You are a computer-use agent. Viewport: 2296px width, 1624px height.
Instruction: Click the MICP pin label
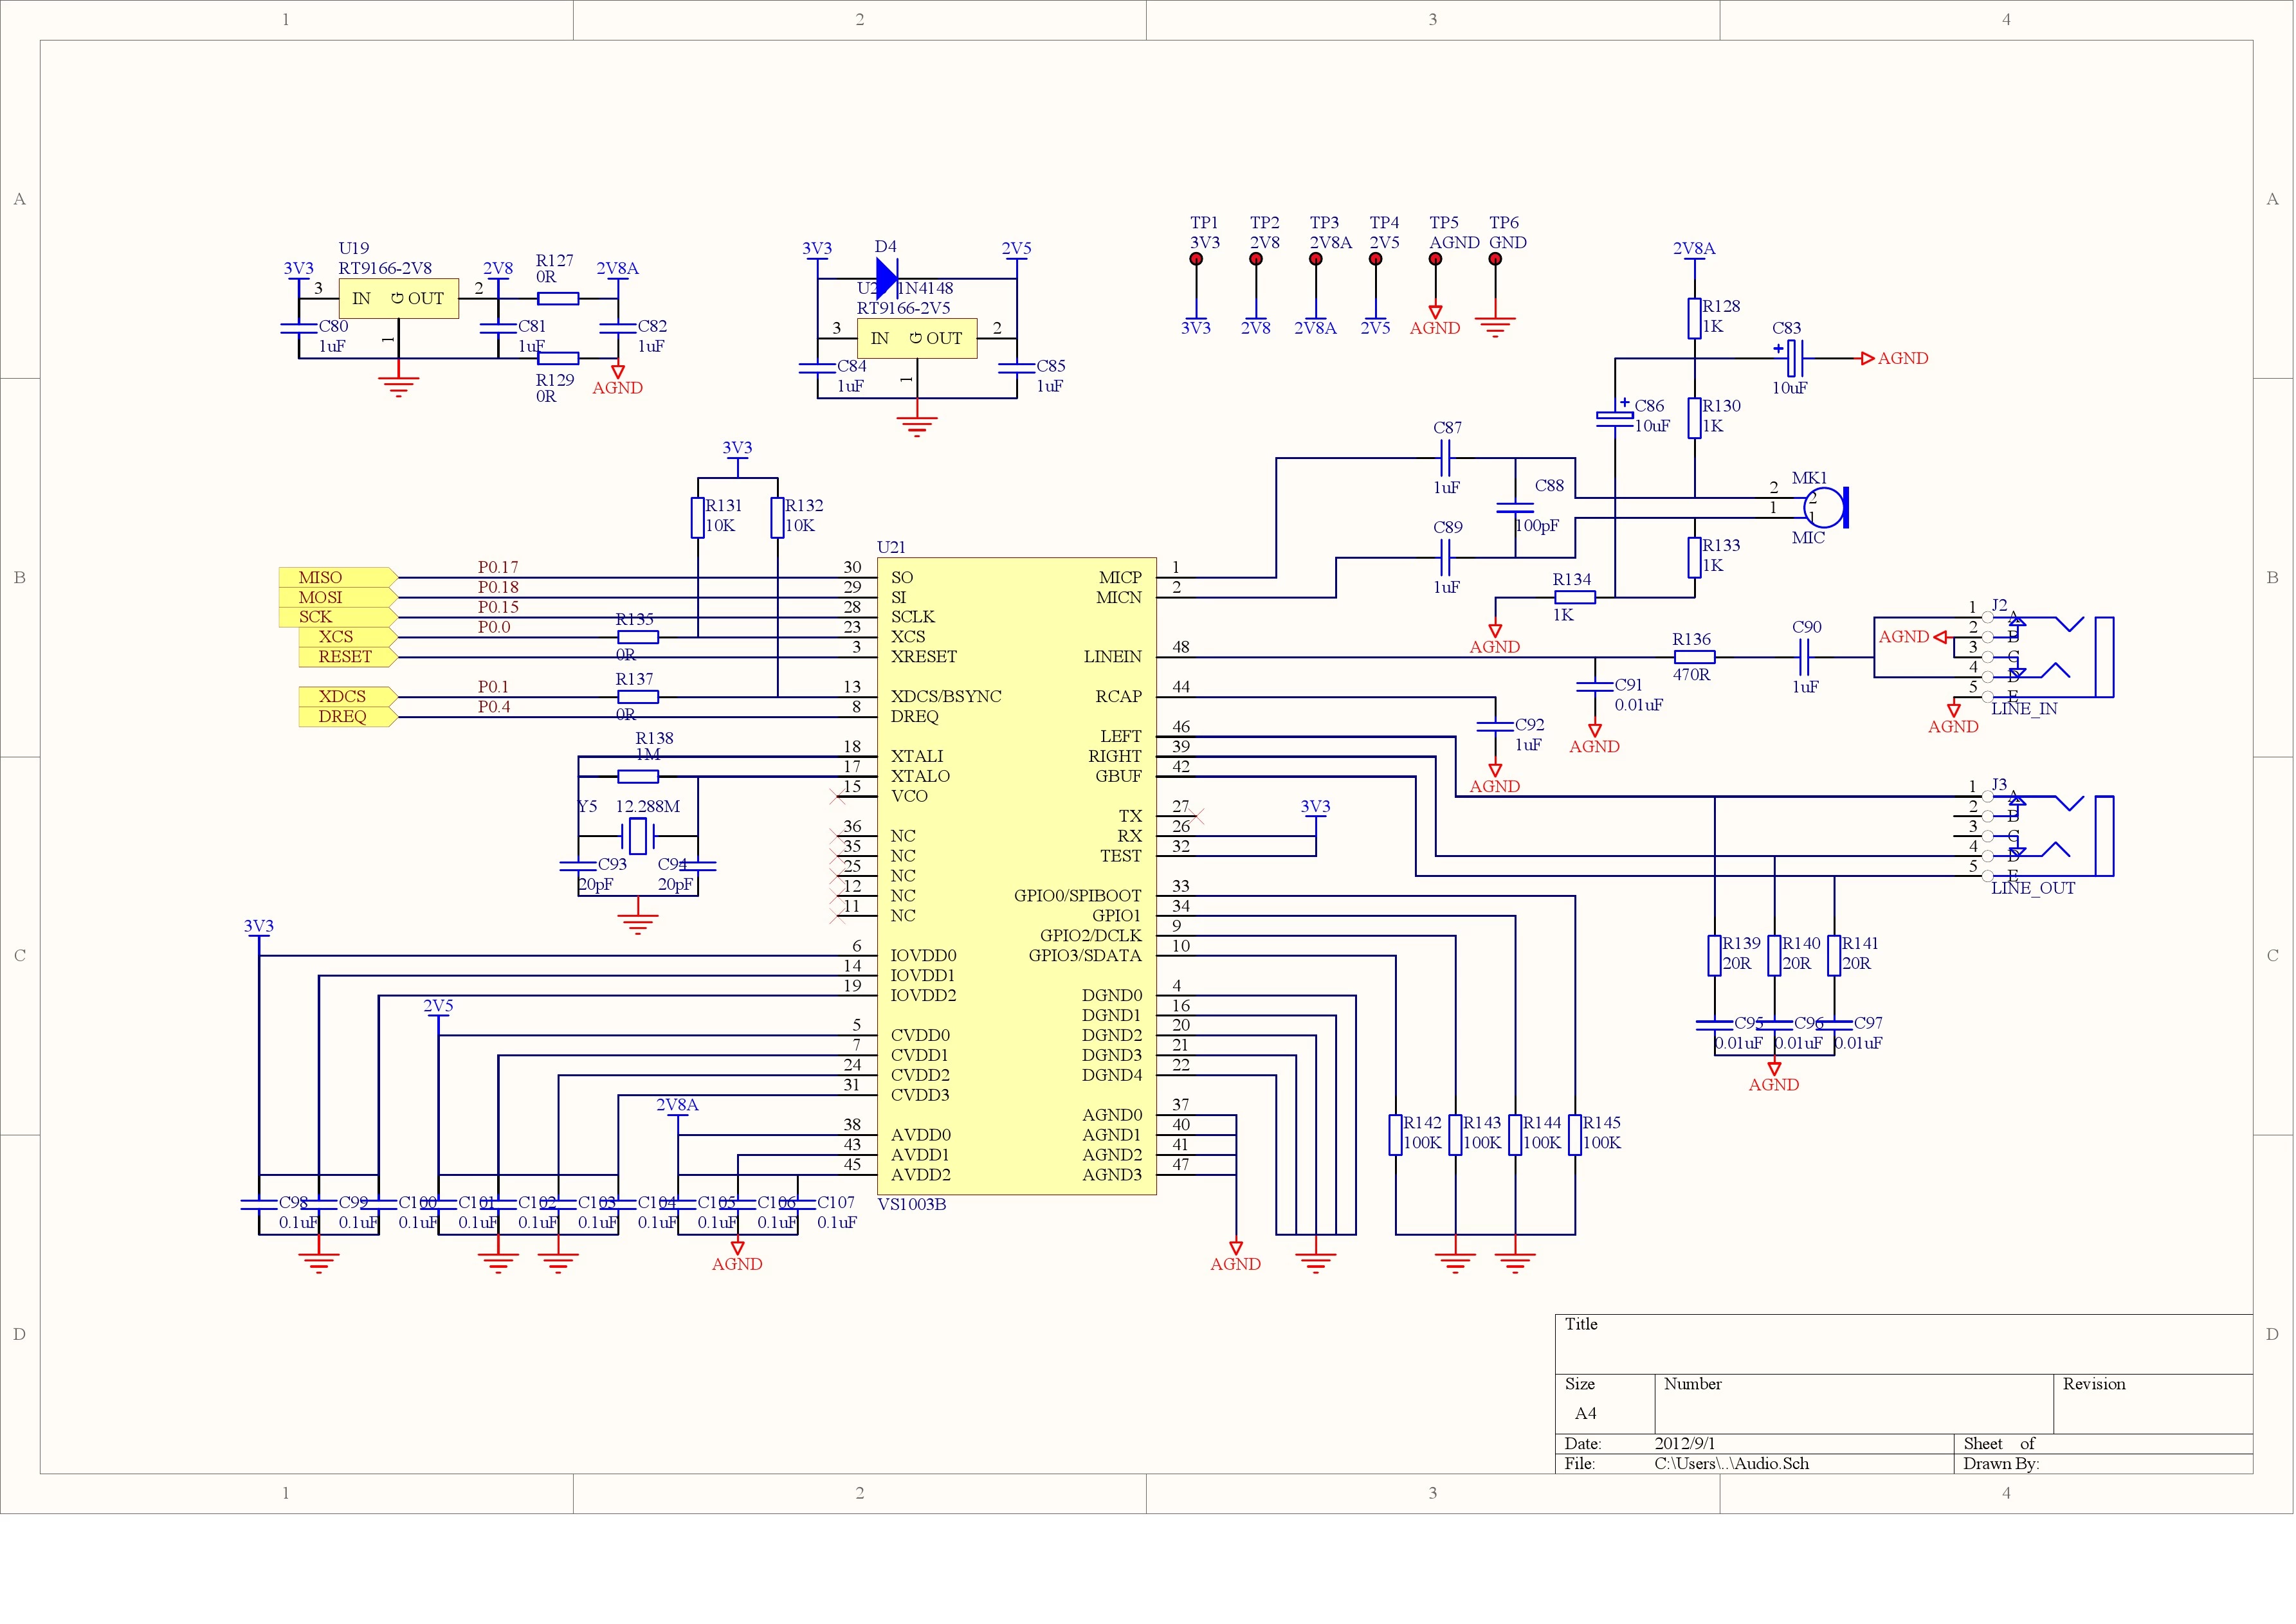pos(1120,577)
